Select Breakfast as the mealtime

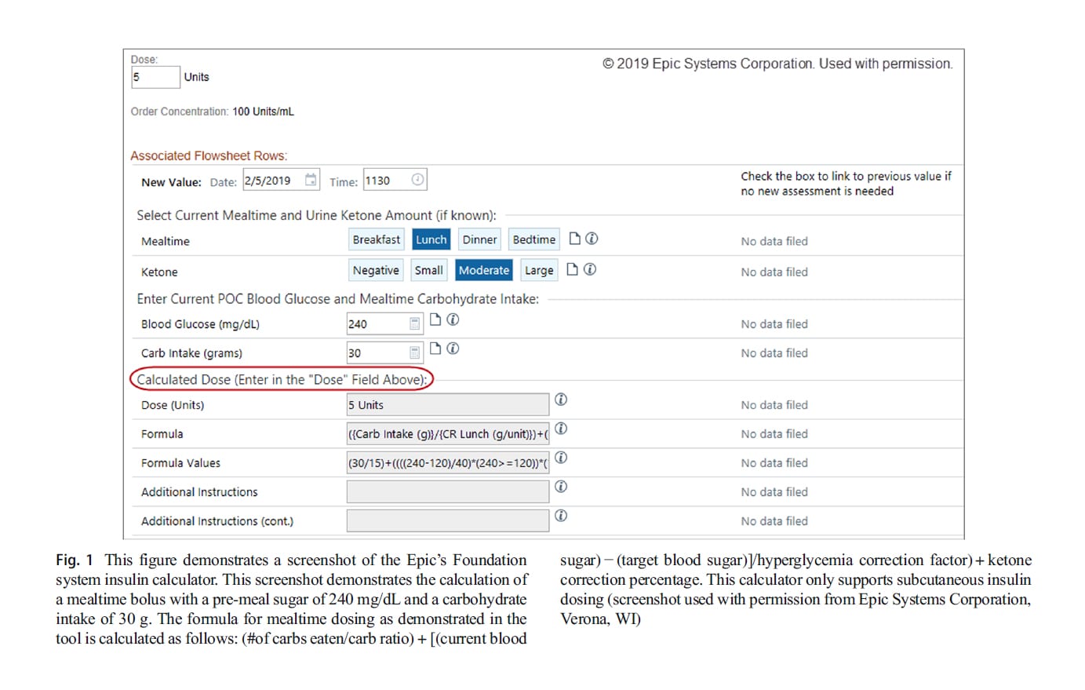pyautogui.click(x=376, y=239)
